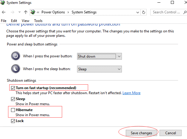The height and width of the screenshot is (139, 187).
Task: Expand the address bar history dropdown
Action: 137,12
